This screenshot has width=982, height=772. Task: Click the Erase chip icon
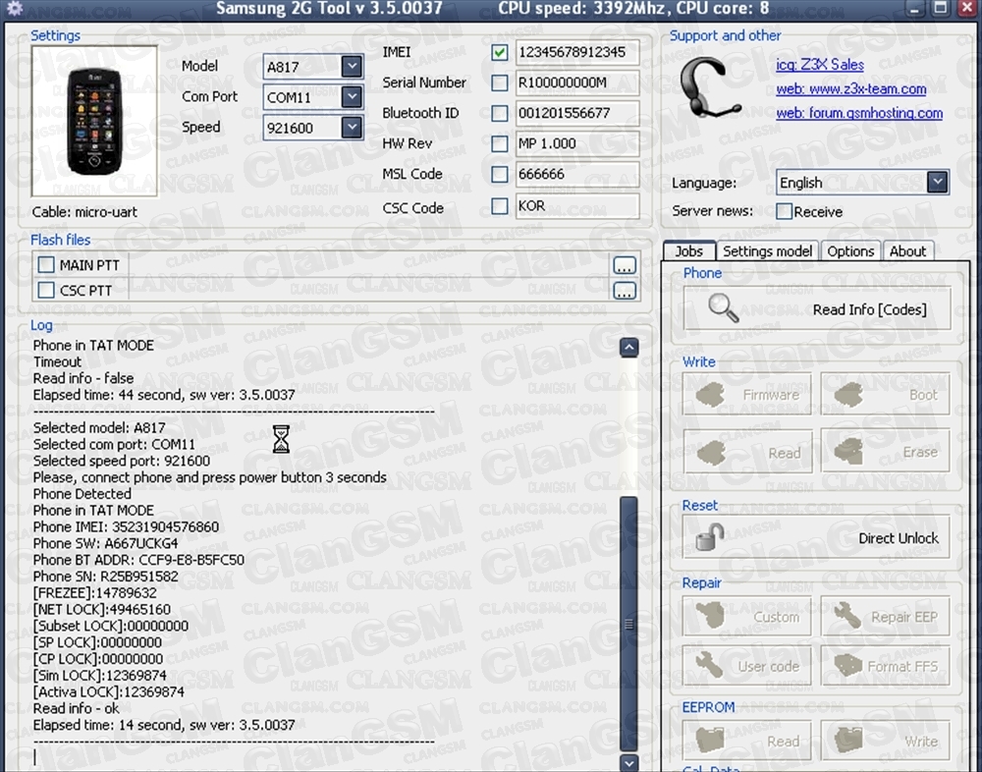pos(848,452)
